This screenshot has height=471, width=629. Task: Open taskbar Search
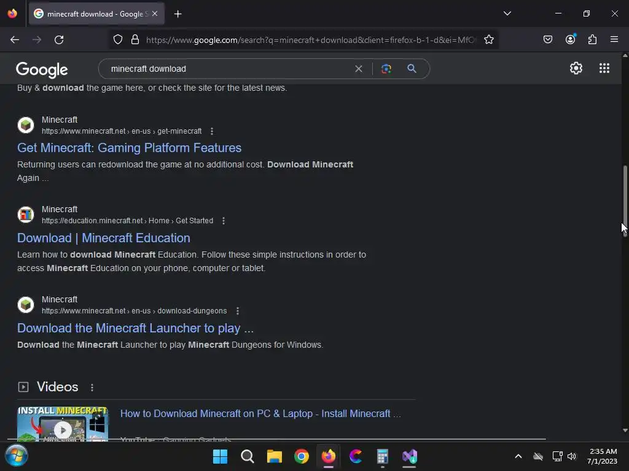pos(247,456)
